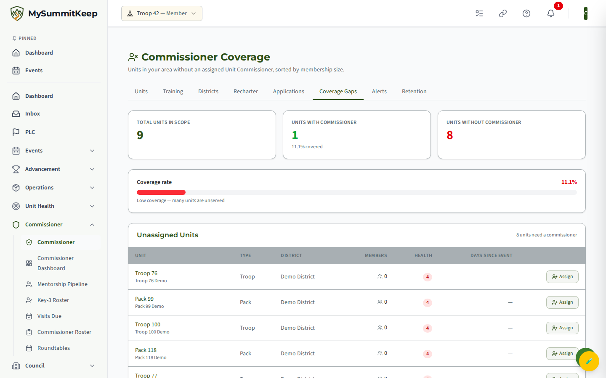The height and width of the screenshot is (378, 606).
Task: Switch to the Districts tab
Action: coord(208,92)
